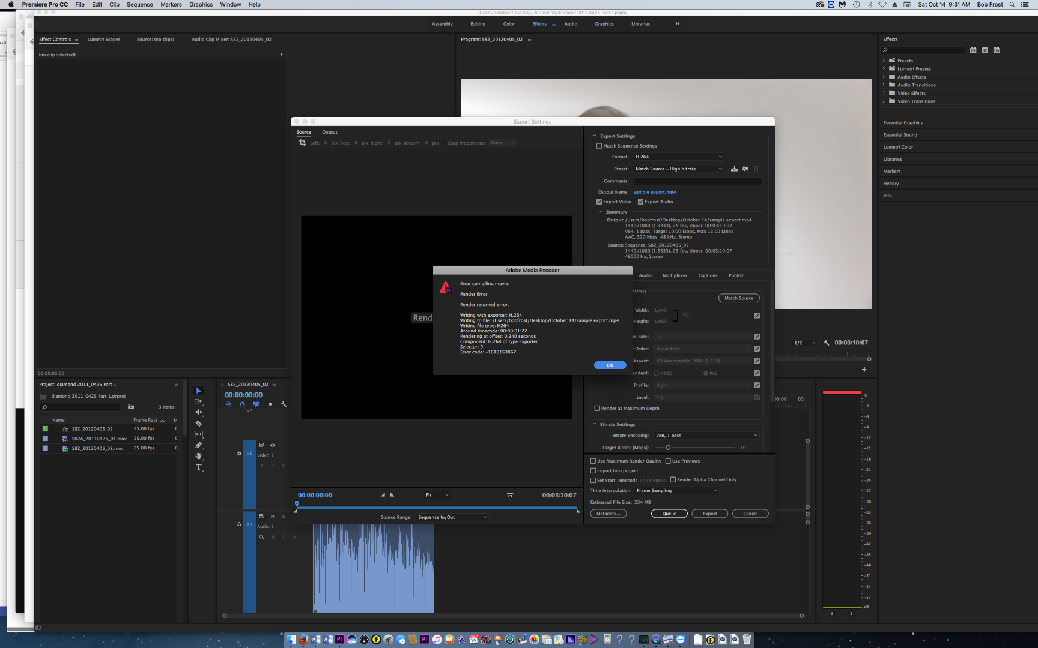Click Save Preset icon next to Preset
Screen dimensions: 1038x648
(734, 169)
